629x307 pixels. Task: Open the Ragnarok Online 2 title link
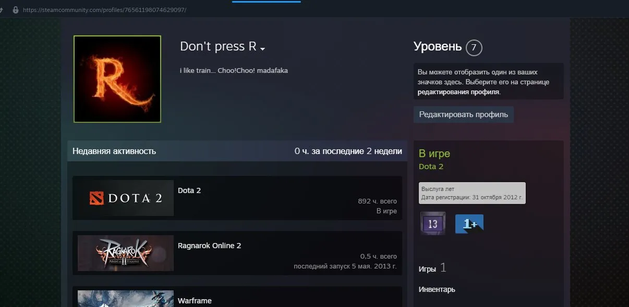pos(209,246)
